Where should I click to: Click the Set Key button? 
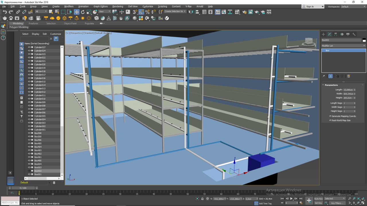[x=318, y=203]
